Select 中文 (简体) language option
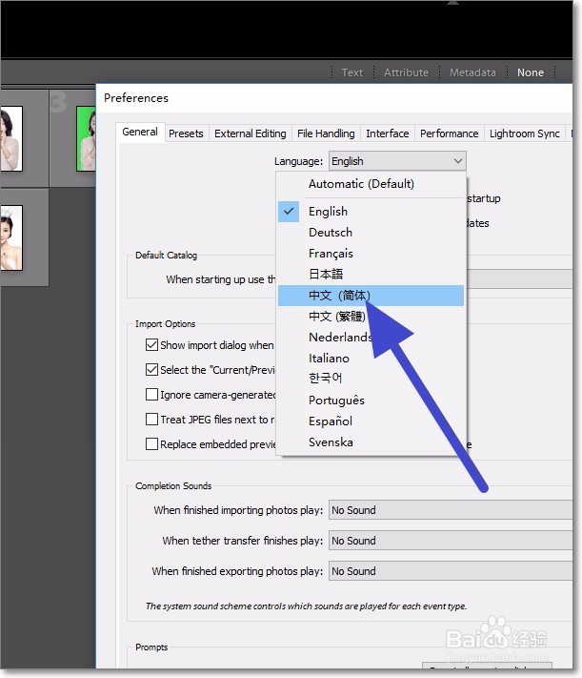This screenshot has height=678, width=582. 371,296
